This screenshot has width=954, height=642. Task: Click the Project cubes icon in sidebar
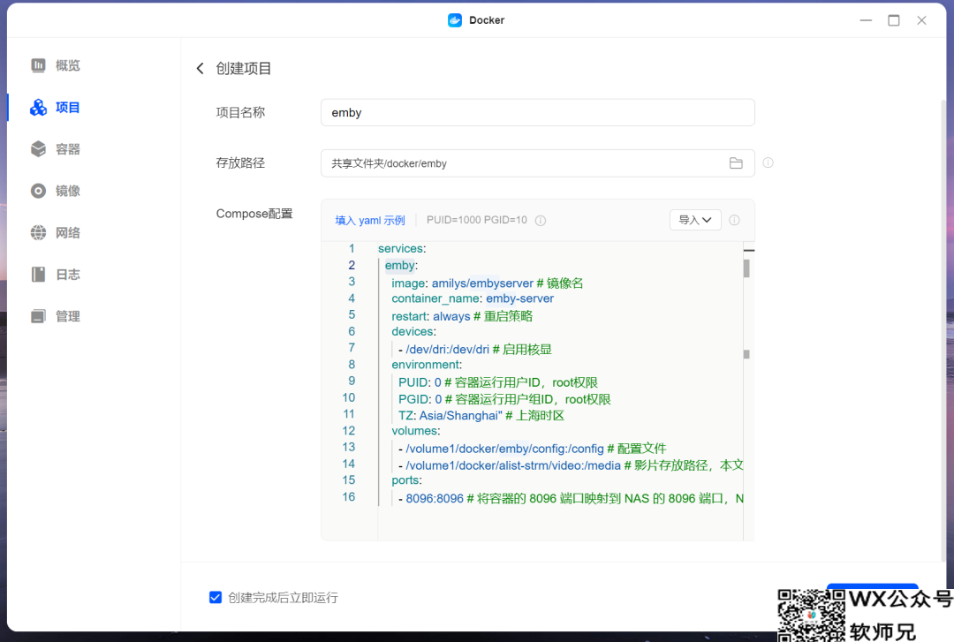tap(38, 108)
